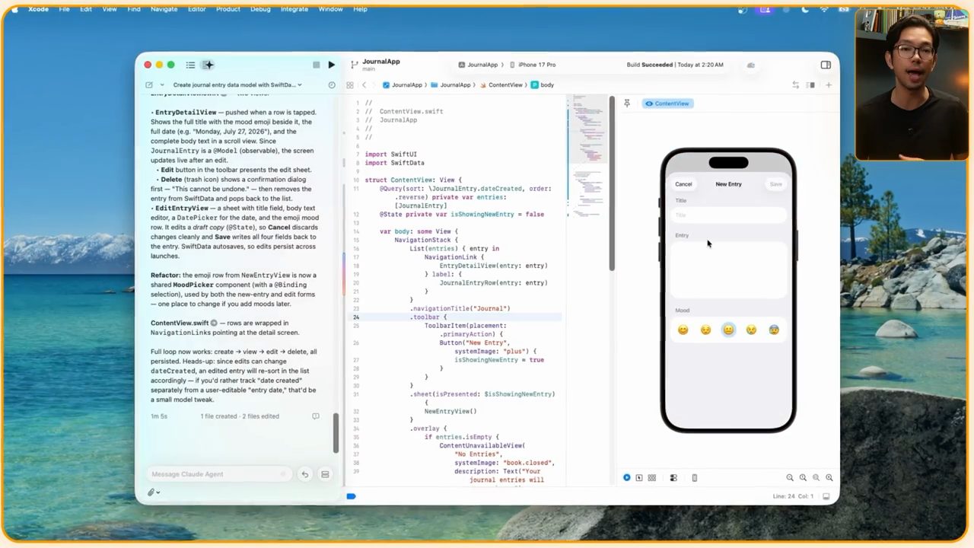Open the related items grid icon
Viewport: 974px width, 548px height.
[350, 85]
